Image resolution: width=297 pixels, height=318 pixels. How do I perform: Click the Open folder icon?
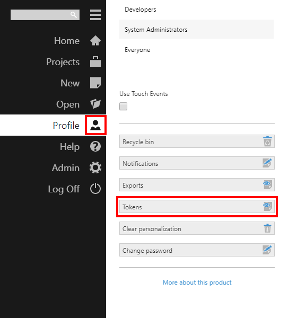(x=95, y=104)
